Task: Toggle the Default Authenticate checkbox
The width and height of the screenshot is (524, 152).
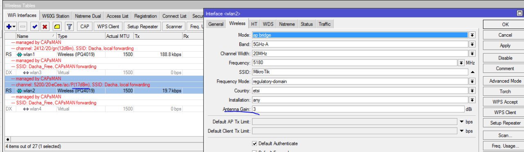Action: [x=255, y=143]
